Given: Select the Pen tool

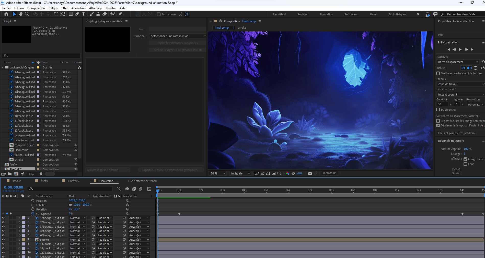Looking at the screenshot, I should (x=77, y=14).
